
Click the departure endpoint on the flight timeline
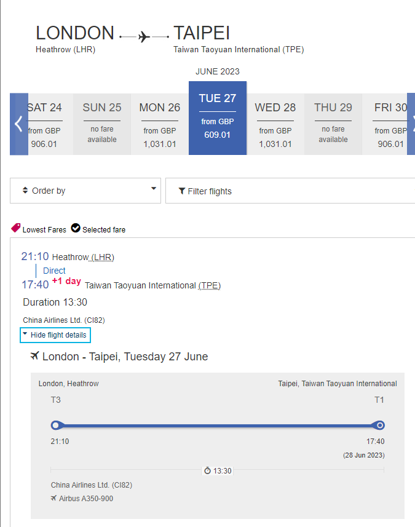[57, 425]
